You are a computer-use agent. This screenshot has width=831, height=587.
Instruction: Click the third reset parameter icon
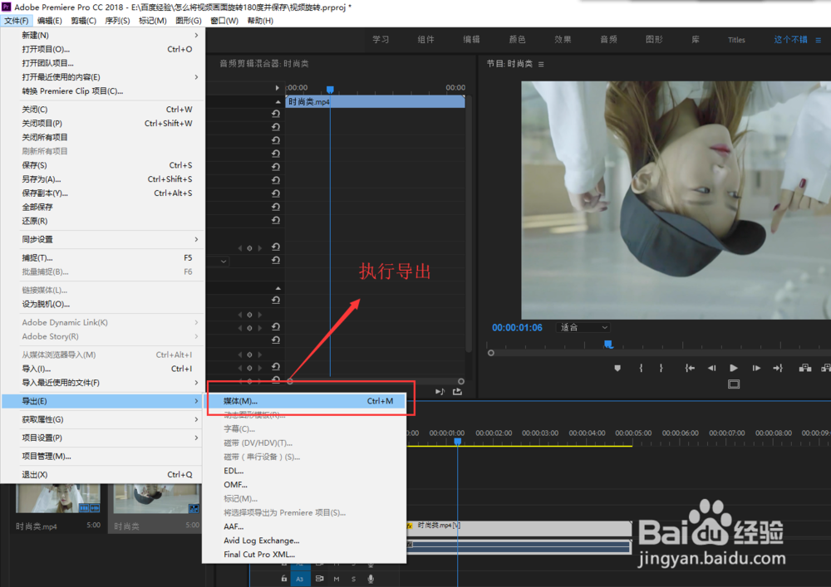pos(276,139)
